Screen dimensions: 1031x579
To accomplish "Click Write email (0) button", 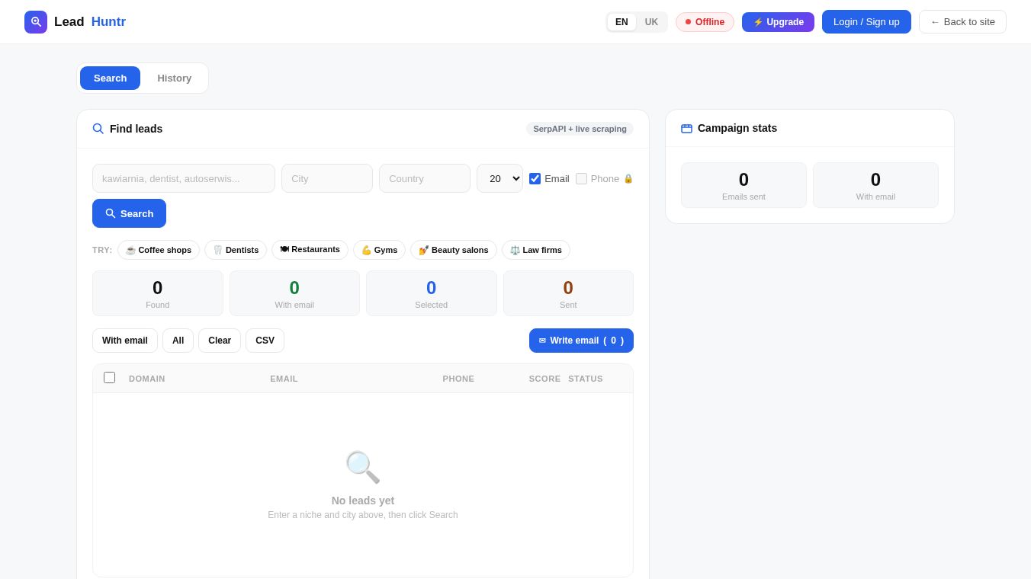I will [581, 341].
